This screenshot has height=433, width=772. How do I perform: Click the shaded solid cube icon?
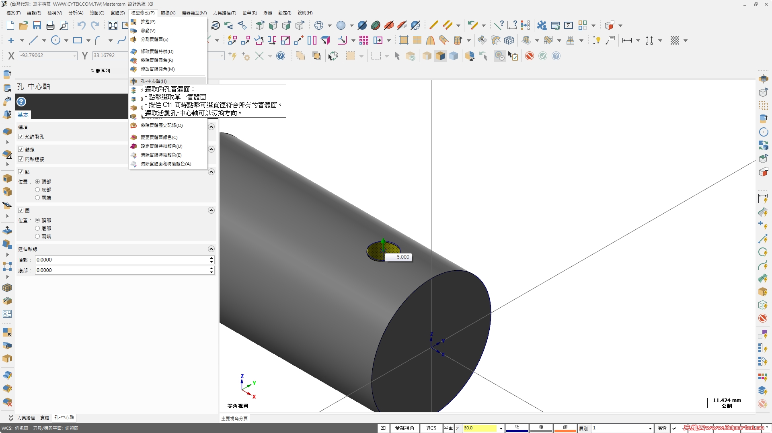(x=440, y=56)
